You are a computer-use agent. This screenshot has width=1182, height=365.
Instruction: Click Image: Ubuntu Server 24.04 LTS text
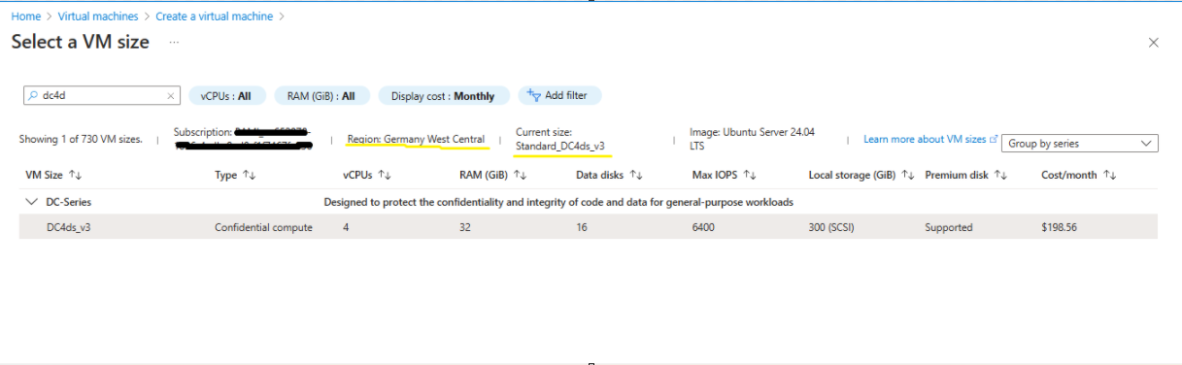pyautogui.click(x=753, y=138)
